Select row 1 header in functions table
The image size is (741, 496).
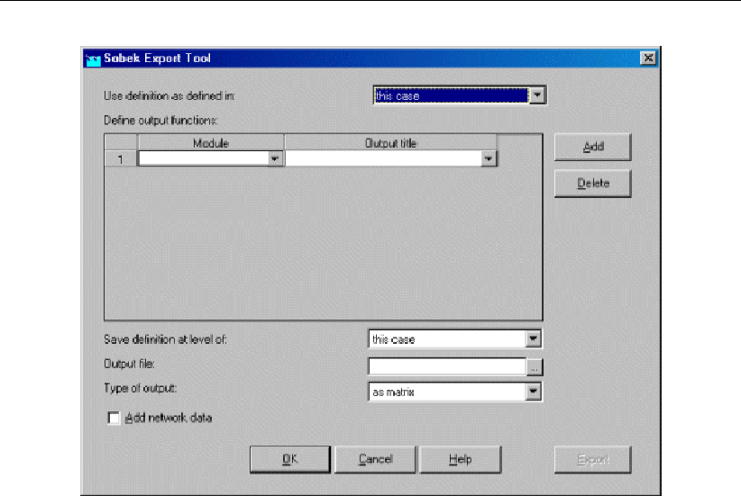click(x=121, y=159)
